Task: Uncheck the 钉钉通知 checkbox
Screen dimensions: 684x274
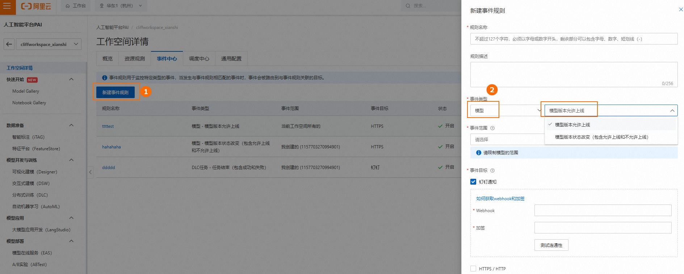Action: pos(473,182)
